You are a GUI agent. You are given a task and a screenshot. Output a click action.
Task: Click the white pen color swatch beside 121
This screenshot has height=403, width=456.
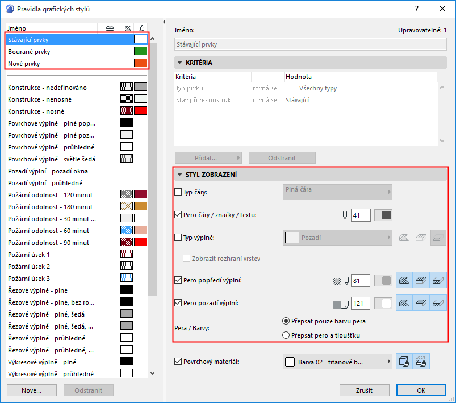point(383,304)
